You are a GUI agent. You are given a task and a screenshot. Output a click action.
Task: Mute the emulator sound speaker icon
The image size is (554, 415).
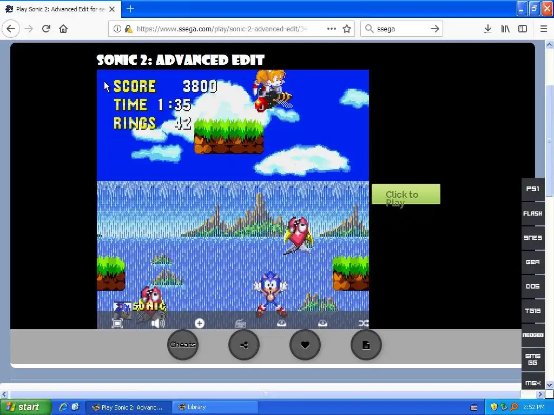pyautogui.click(x=158, y=323)
